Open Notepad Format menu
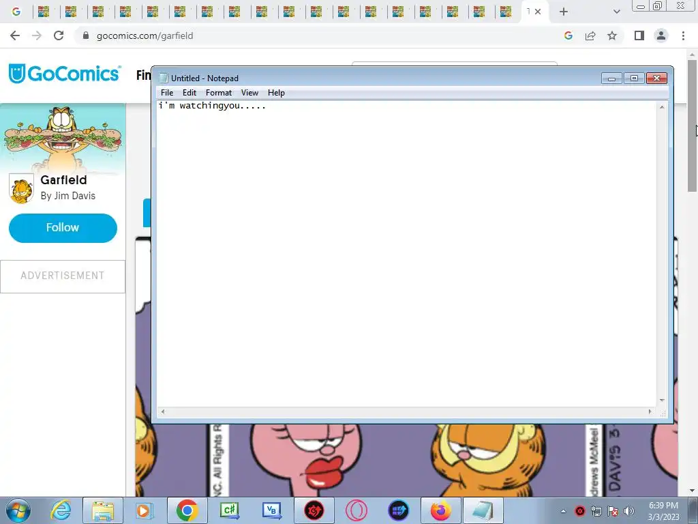 point(219,93)
